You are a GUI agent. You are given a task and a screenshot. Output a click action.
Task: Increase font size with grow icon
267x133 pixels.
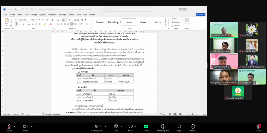[x=40, y=20]
